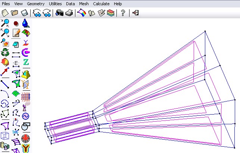The image size is (240, 153).
Task: Open preferences with checklist pencil icon
Action: (x=101, y=13)
